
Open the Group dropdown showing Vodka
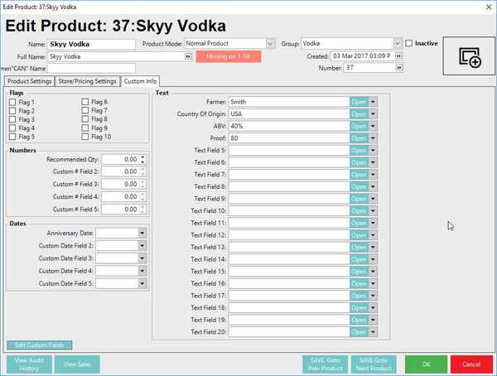(x=398, y=43)
